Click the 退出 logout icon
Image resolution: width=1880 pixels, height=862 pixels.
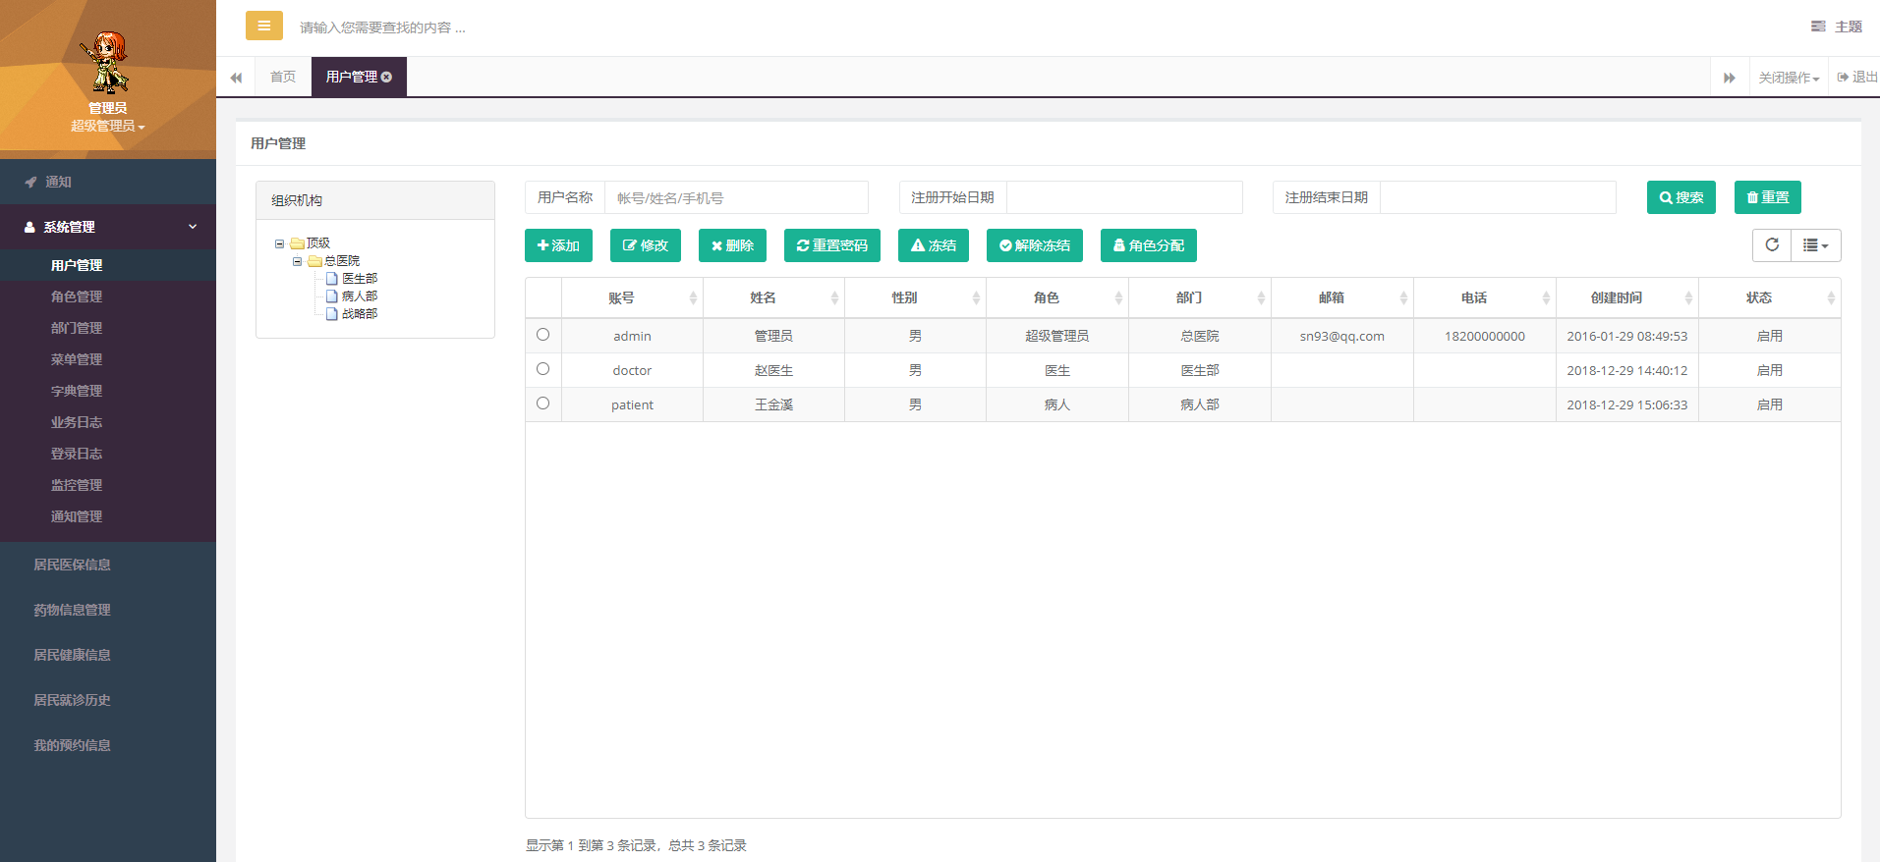[x=1843, y=77]
